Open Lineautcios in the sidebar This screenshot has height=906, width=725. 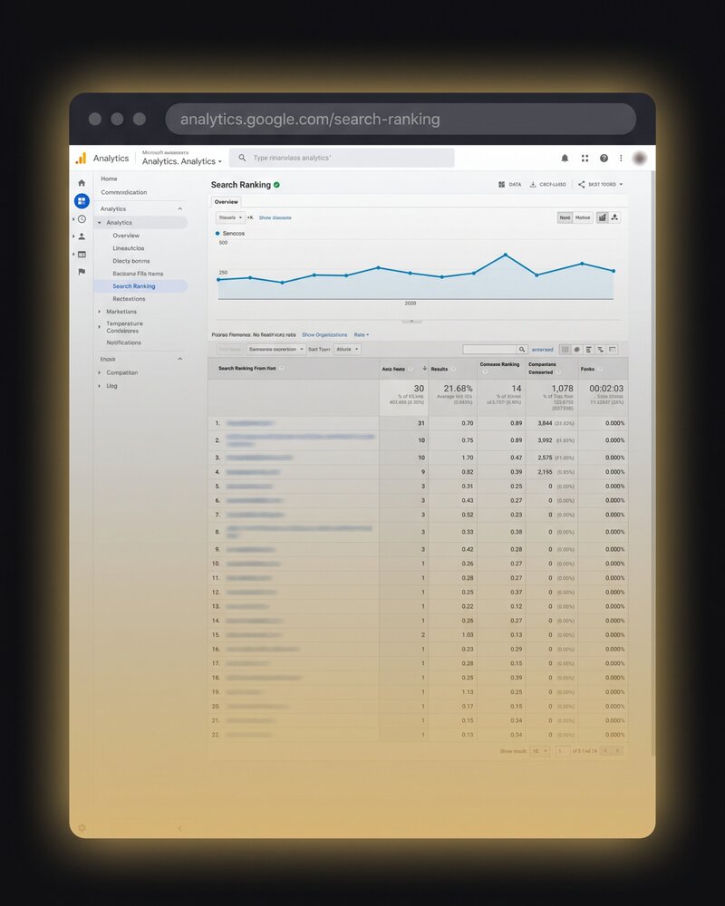(x=129, y=248)
